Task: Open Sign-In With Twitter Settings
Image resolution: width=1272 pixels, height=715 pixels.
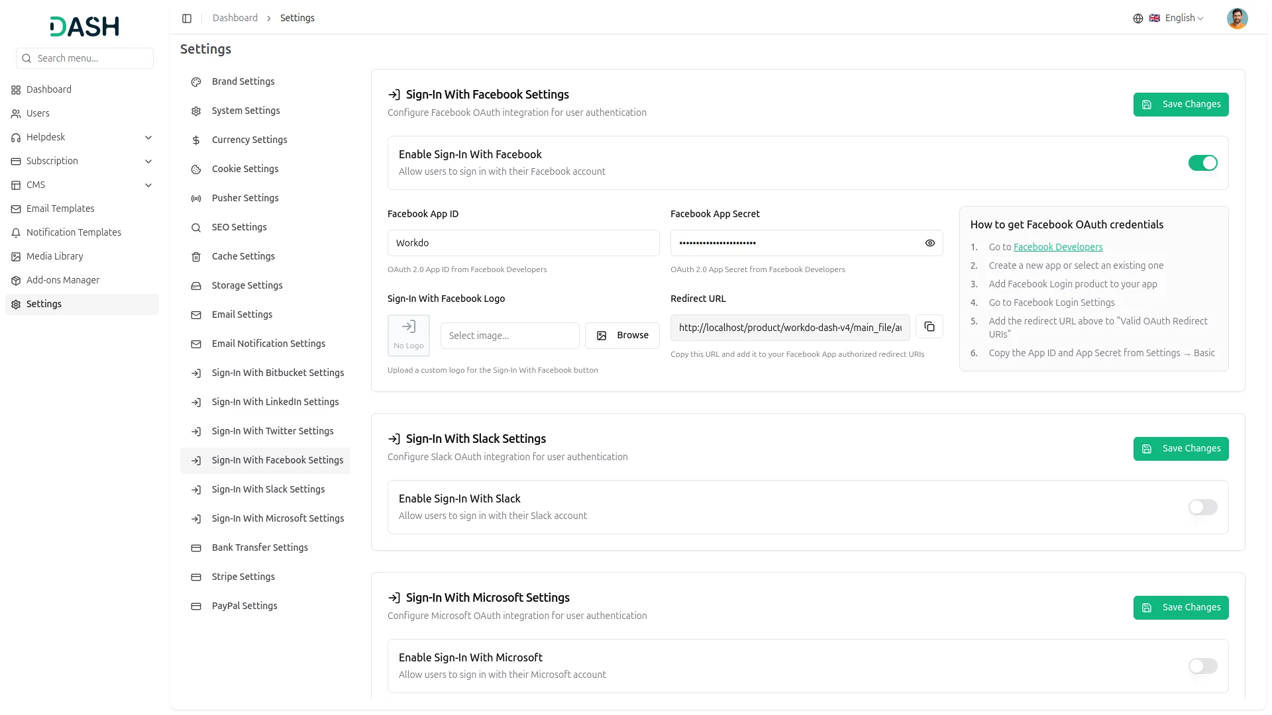Action: (272, 432)
